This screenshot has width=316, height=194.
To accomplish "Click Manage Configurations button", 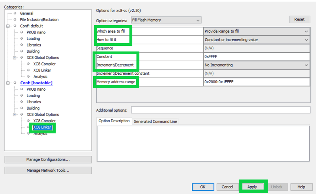I will coord(48,159).
